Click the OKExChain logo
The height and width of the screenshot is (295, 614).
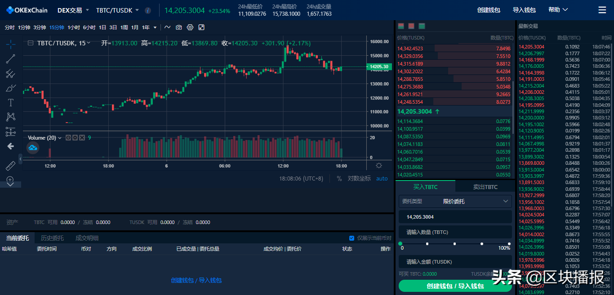27,10
